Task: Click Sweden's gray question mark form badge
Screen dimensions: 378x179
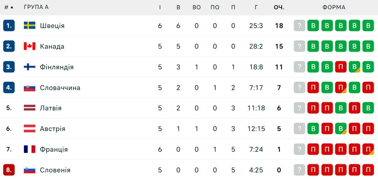Action: pyautogui.click(x=299, y=26)
